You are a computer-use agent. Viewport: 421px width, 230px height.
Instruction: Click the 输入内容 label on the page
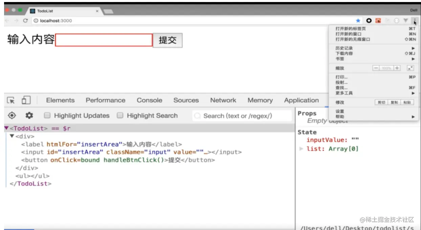(x=31, y=40)
